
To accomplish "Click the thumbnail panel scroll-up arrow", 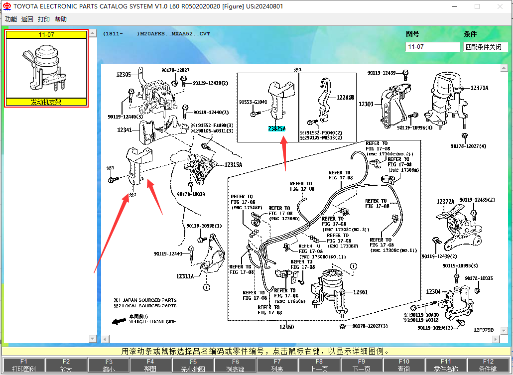I will tap(93, 33).
